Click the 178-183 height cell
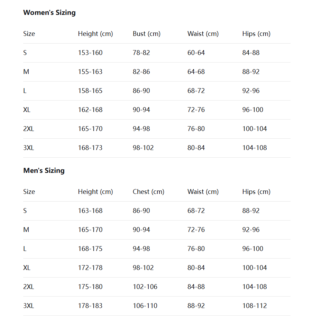This screenshot has height=317, width=322. tap(90, 306)
